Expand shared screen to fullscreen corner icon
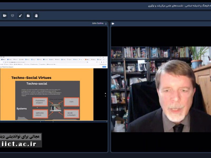211x158 pixels. click(107, 122)
